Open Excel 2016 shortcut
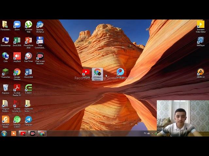Screen dimensions: 209x156 (17, 41)
